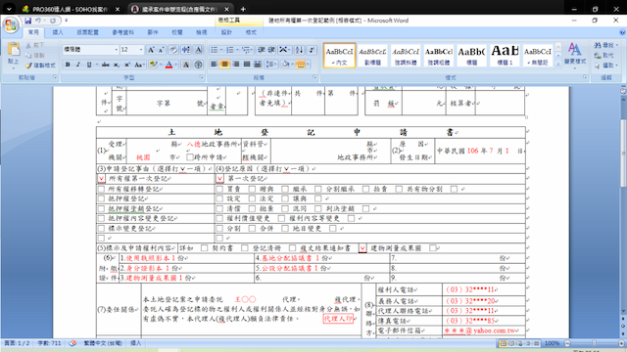
Task: Apply the red font color swatch
Action: click(169, 65)
